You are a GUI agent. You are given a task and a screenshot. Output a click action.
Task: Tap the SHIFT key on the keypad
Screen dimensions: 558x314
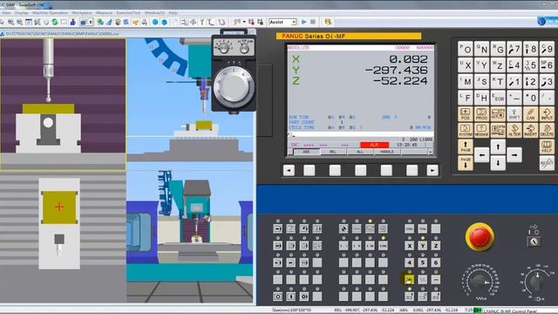tap(514, 114)
